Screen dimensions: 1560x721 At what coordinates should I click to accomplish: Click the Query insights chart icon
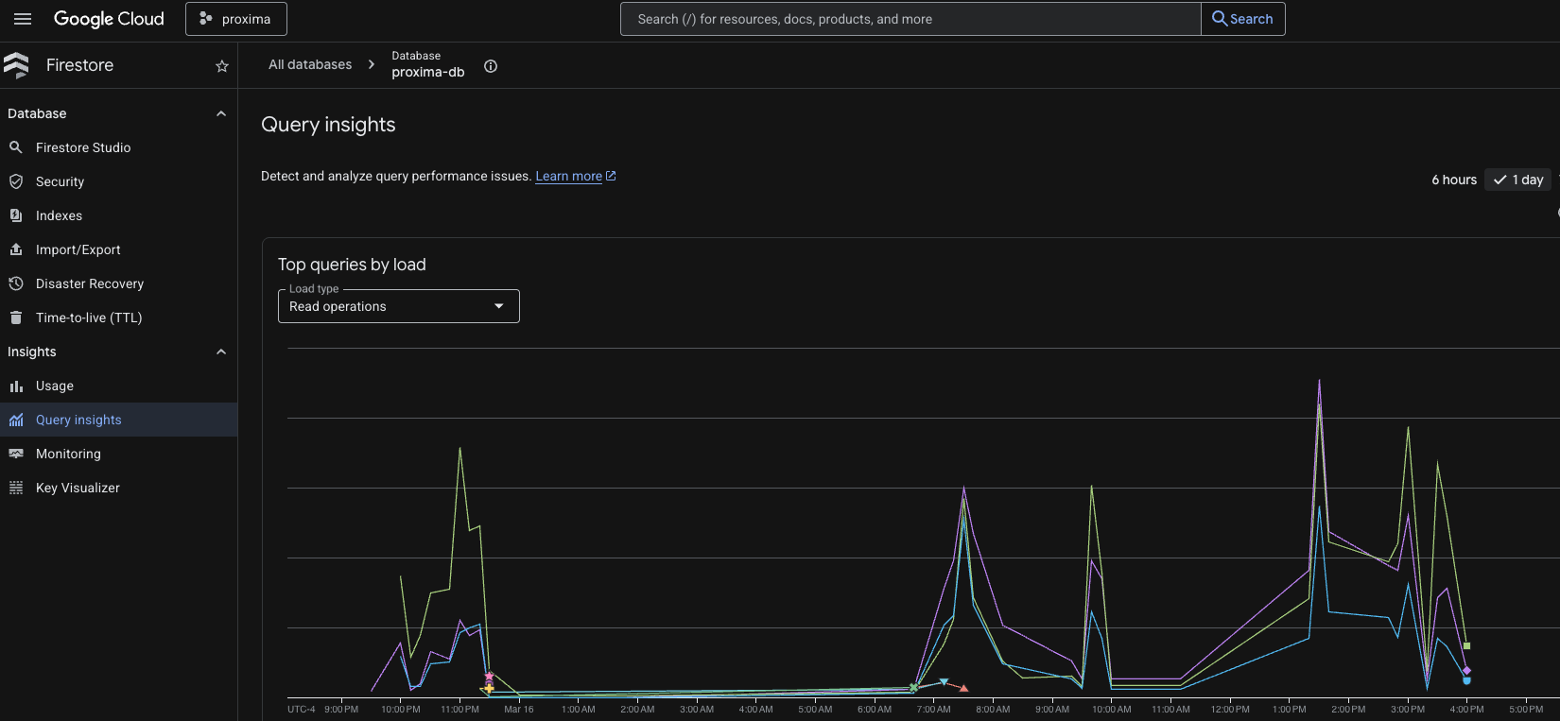pos(16,420)
